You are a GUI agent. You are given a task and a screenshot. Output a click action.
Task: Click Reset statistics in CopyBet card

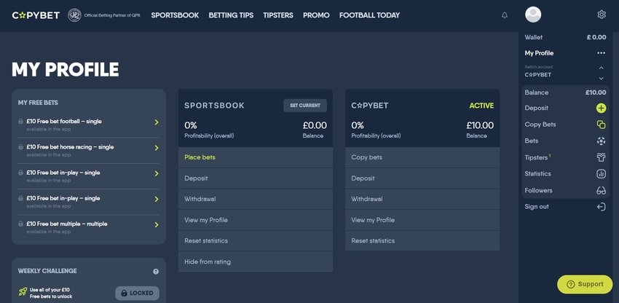pos(422,240)
